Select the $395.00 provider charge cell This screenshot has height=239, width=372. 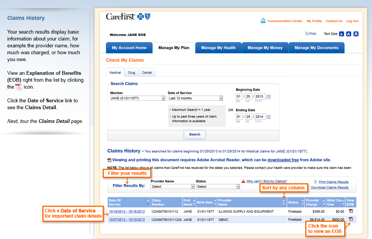[318, 212]
